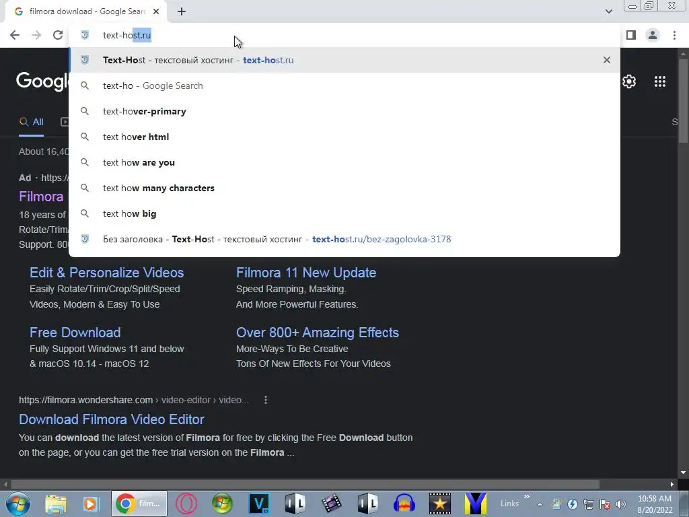This screenshot has height=517, width=689.
Task: Open the Action Center flag icon
Action: [605, 505]
